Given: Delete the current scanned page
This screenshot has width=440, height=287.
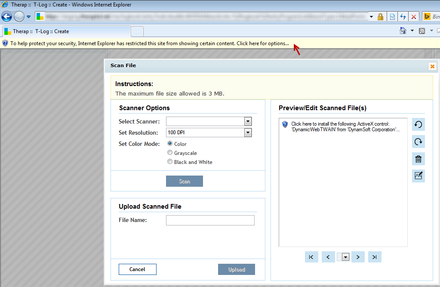Looking at the screenshot, I should click(418, 159).
